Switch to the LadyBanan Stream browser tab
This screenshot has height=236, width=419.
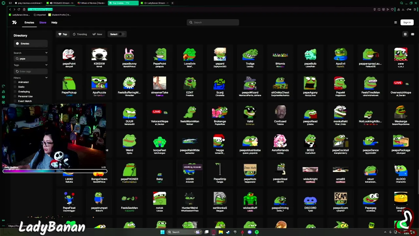(155, 3)
